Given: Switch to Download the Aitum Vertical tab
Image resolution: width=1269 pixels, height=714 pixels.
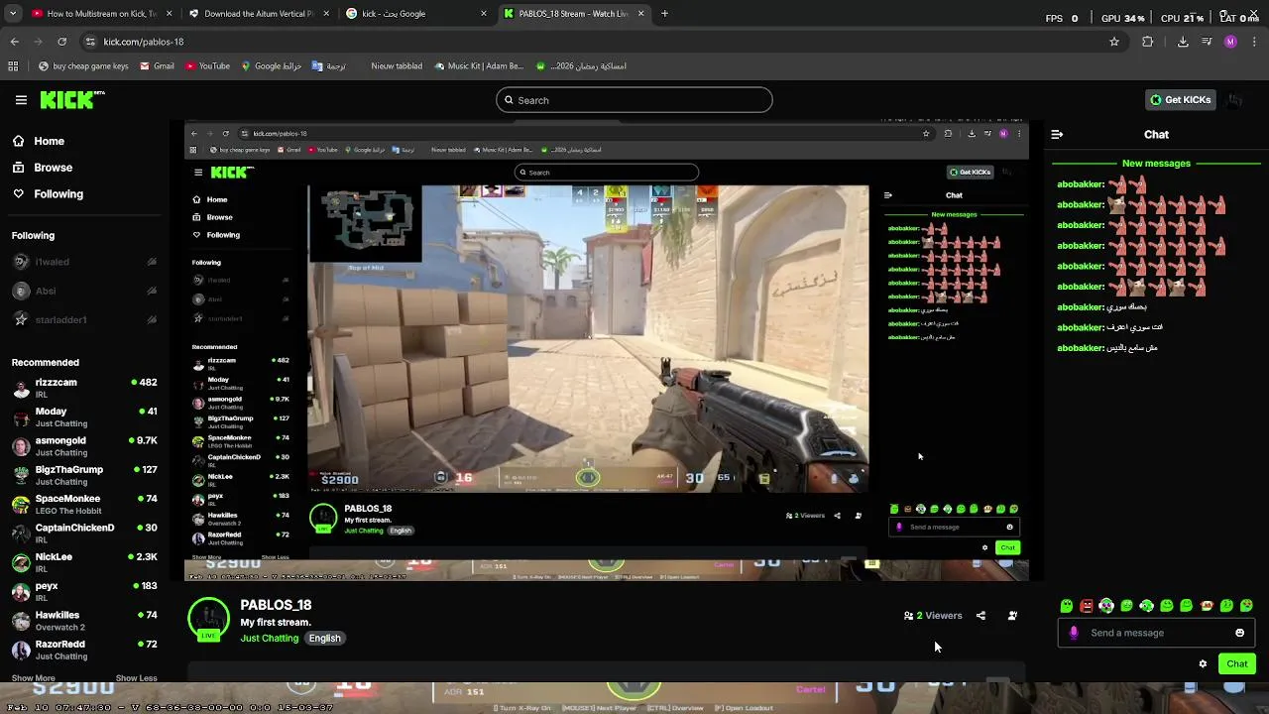Looking at the screenshot, I should coord(258,14).
